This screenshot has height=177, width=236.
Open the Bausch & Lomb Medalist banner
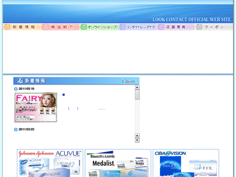tap(118, 163)
